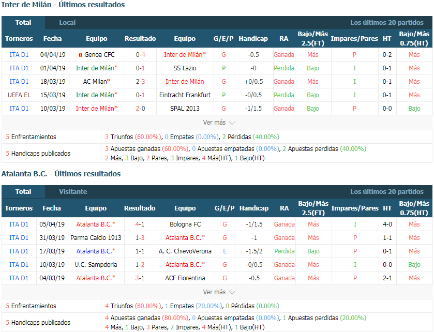Open the ITA D1 league link dated 04/04/19
The height and width of the screenshot is (332, 434).
[x=19, y=55]
